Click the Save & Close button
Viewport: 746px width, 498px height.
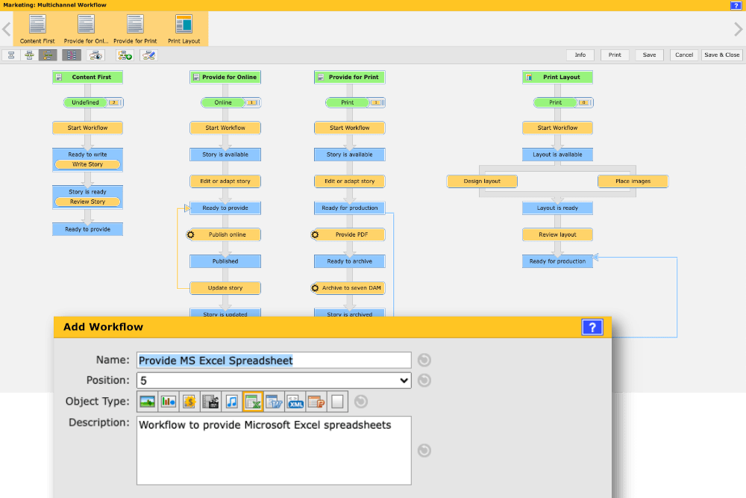click(x=721, y=55)
